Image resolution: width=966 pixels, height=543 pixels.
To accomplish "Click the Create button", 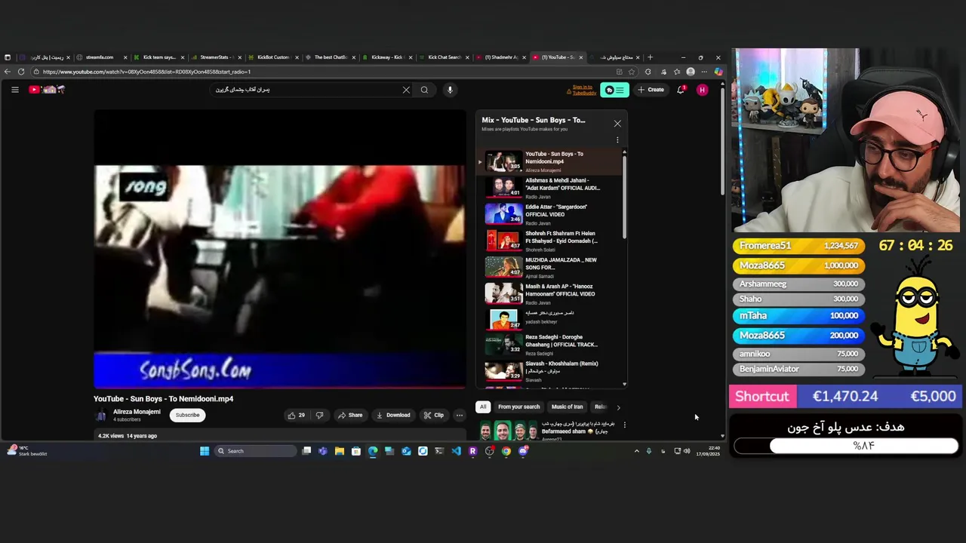I will coord(651,90).
